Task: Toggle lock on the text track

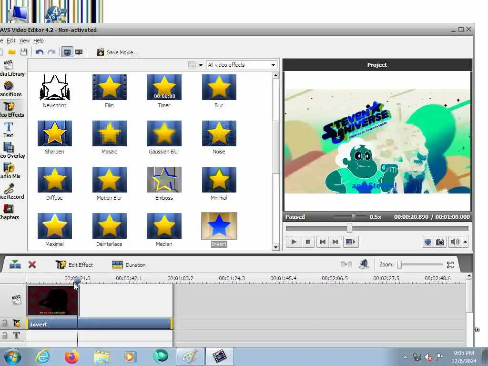Action: click(x=5, y=335)
